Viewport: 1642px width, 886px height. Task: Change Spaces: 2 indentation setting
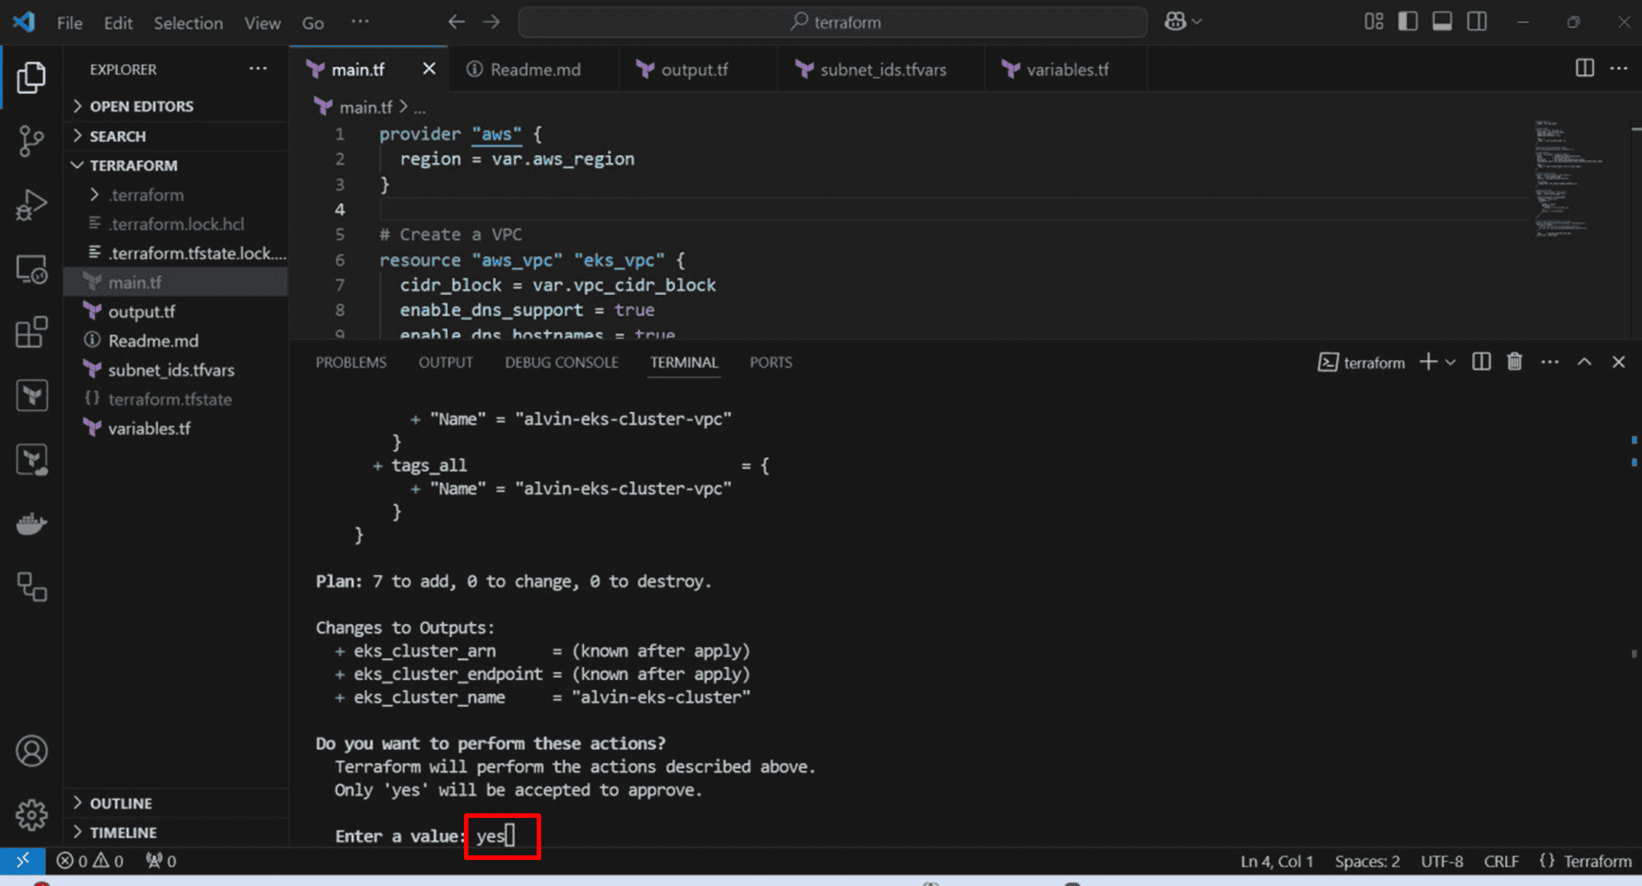[1367, 861]
